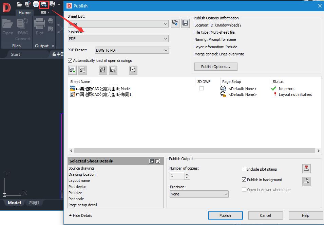The height and width of the screenshot is (225, 324).
Task: Click the Number of copies input field
Action: click(177, 176)
